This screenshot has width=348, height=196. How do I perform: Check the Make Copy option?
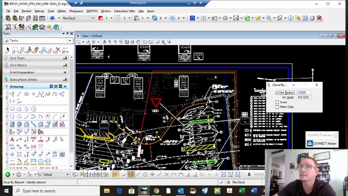[277, 107]
